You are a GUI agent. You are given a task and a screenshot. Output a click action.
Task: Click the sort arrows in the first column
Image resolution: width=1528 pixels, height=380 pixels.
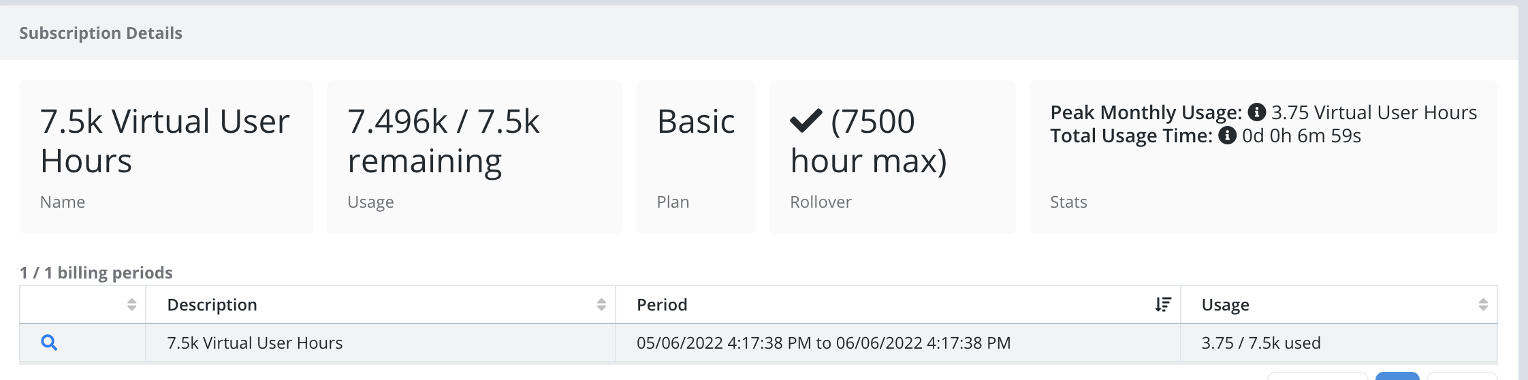132,304
